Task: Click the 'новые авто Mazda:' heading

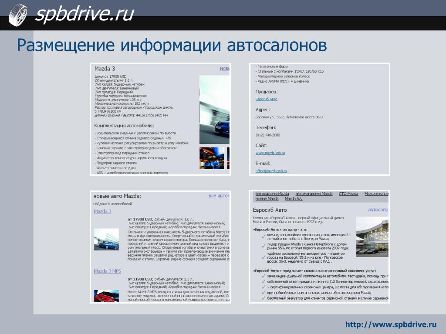Action: click(118, 196)
